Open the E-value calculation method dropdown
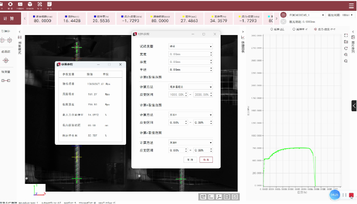357x204 pixels. tap(191, 87)
